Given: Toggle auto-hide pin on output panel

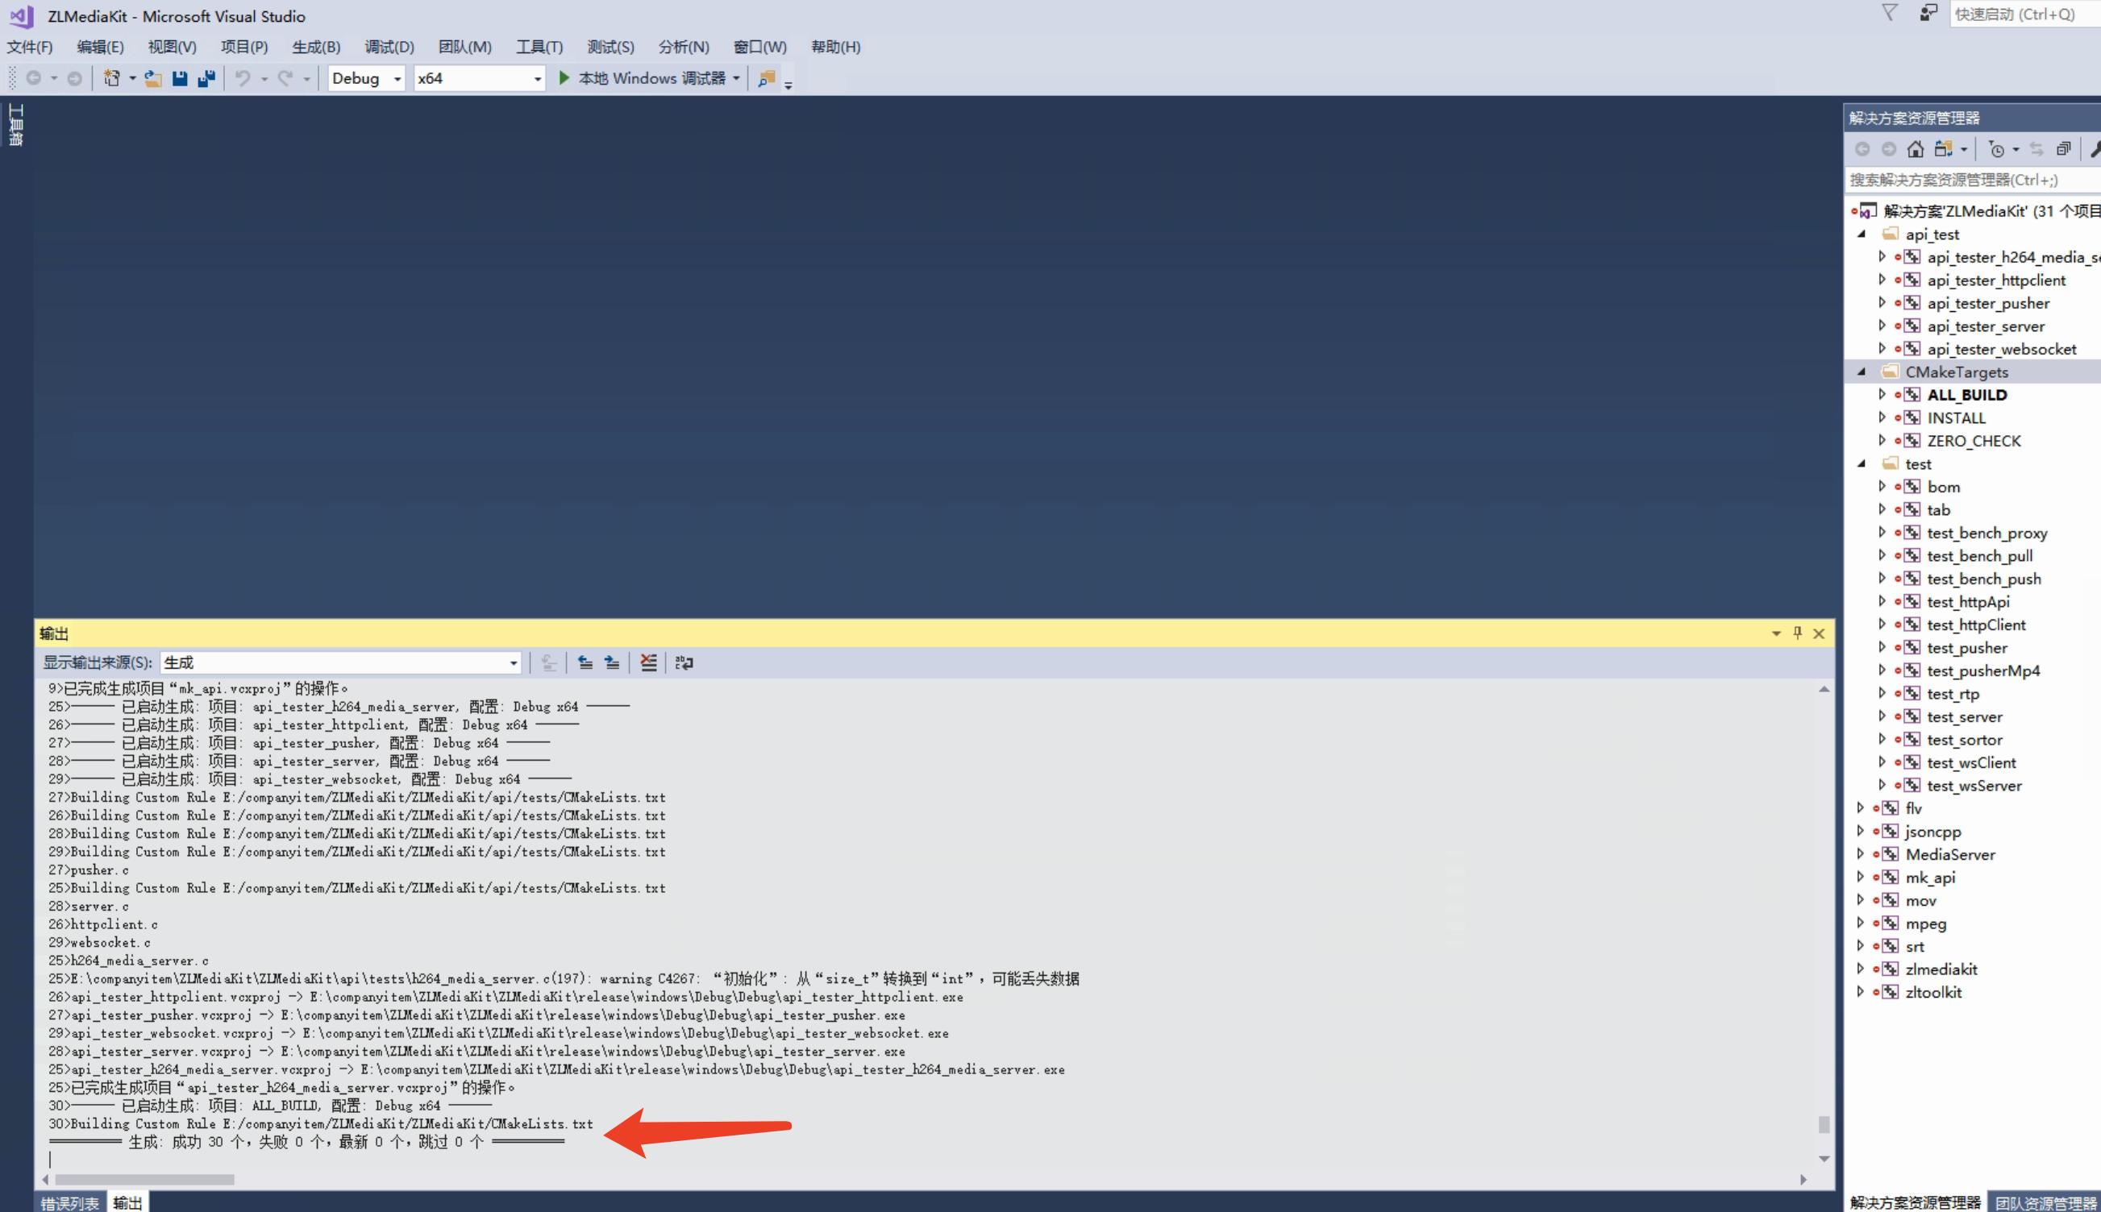Looking at the screenshot, I should [1797, 633].
